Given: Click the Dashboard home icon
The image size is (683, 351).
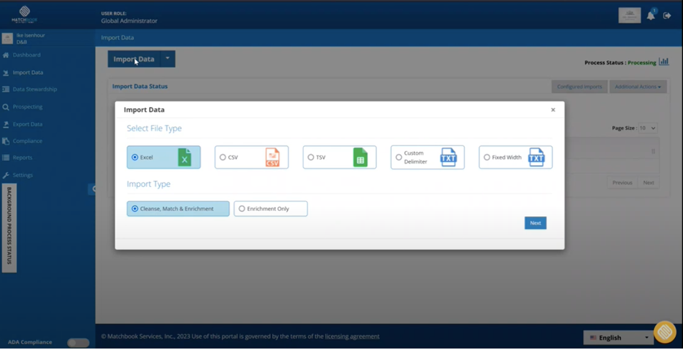Looking at the screenshot, I should click(x=6, y=55).
